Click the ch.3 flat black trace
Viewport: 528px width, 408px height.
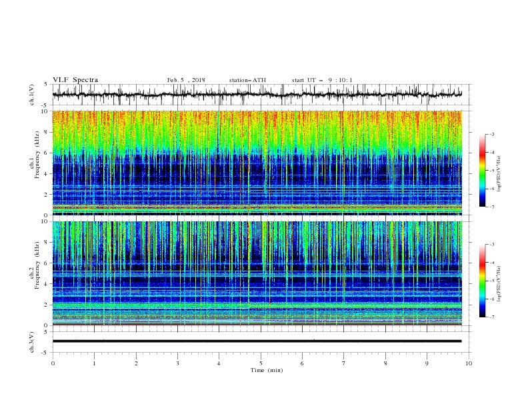pos(257,341)
